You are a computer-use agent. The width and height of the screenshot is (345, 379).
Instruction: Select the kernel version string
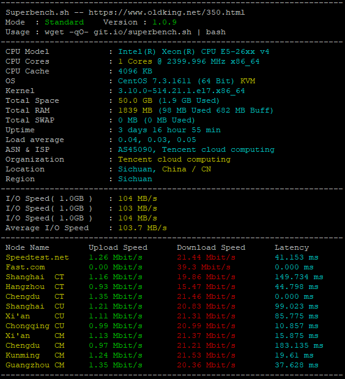[181, 91]
